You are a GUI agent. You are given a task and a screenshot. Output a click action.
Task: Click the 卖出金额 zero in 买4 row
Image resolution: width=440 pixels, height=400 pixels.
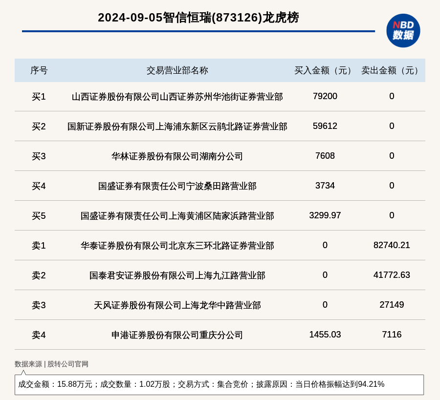392,185
